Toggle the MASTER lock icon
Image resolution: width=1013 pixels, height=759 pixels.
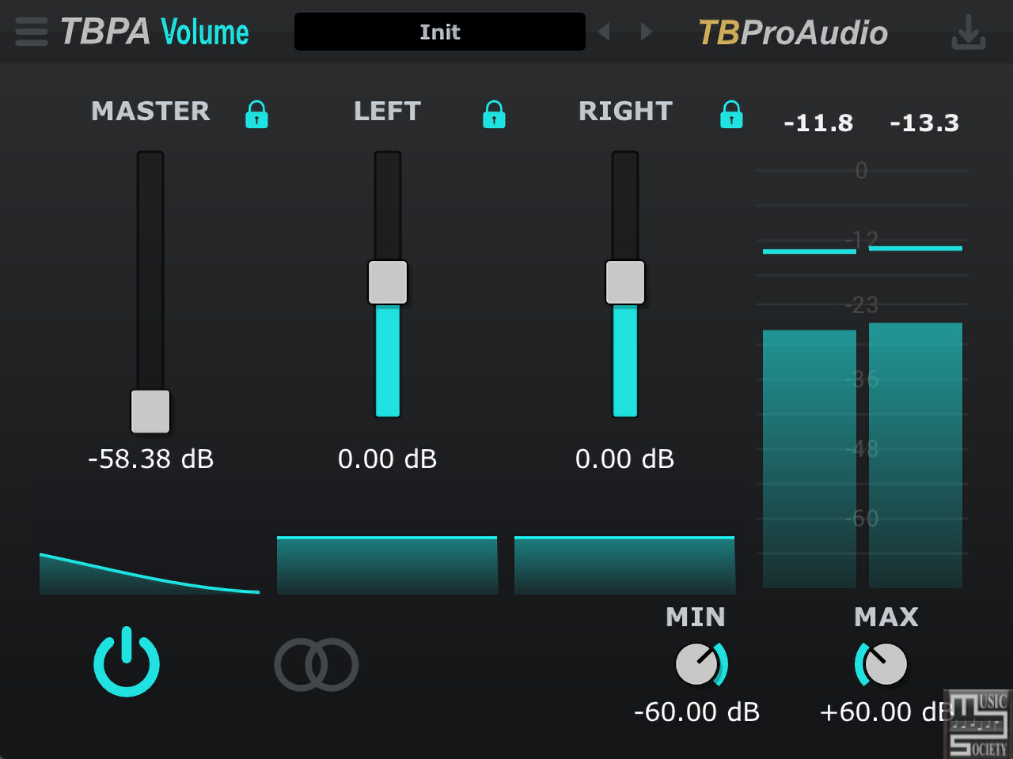[x=256, y=114]
